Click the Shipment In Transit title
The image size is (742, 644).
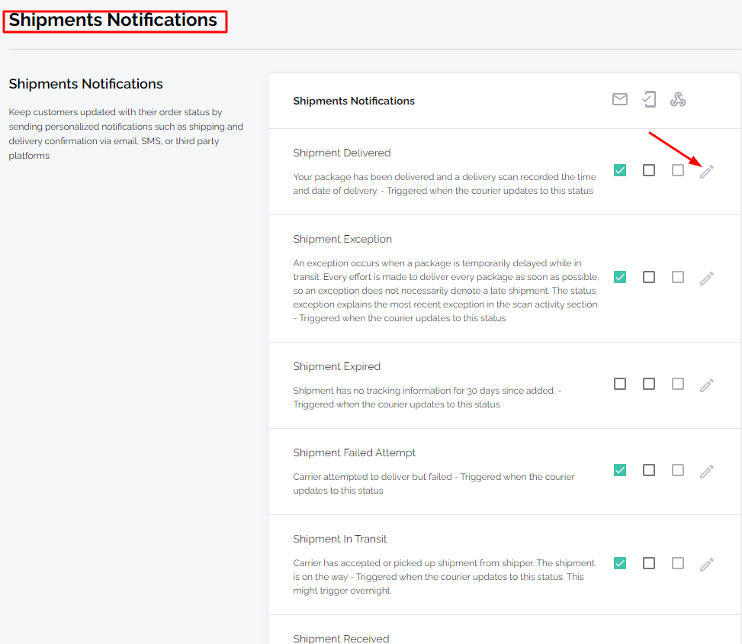click(x=340, y=539)
